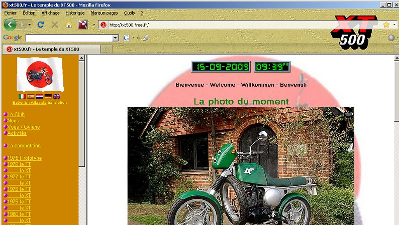Viewport: 399px width, 225px height.
Task: Open the Le Club link
Action: click(x=16, y=114)
